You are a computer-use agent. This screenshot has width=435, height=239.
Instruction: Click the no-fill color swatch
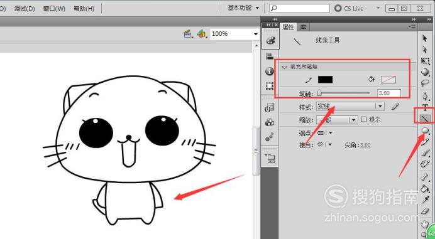pos(388,80)
